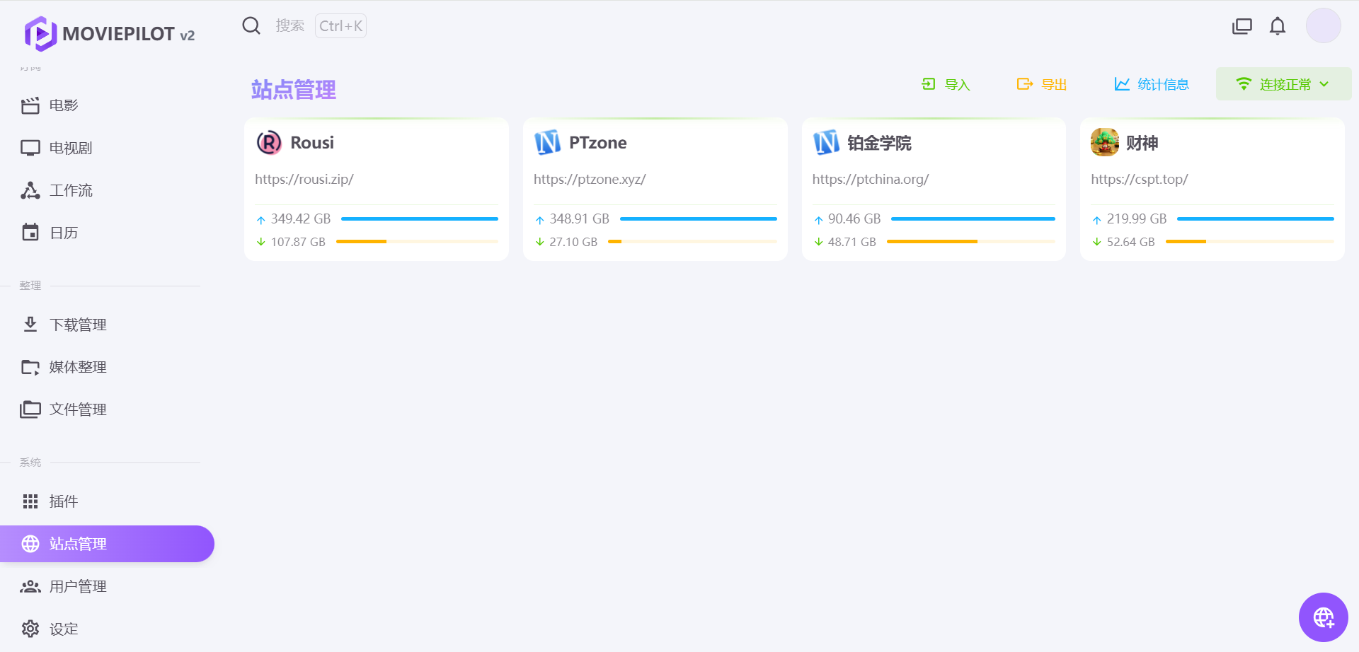
Task: Select 工作流 in the sidebar
Action: pyautogui.click(x=71, y=190)
